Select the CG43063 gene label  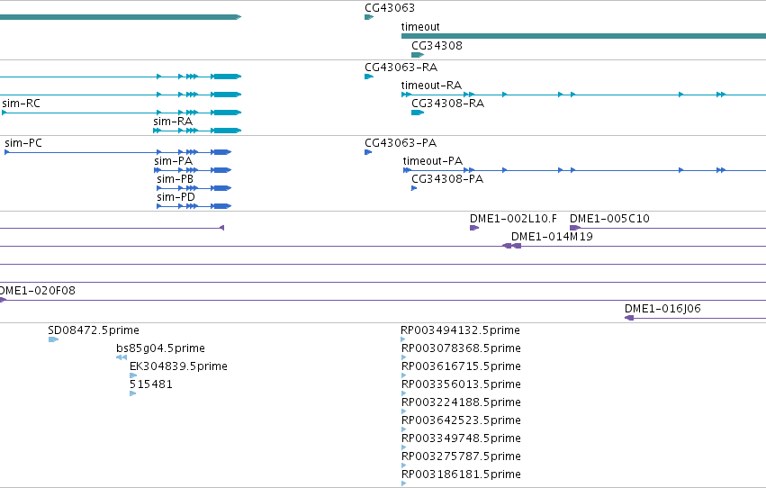coord(390,8)
